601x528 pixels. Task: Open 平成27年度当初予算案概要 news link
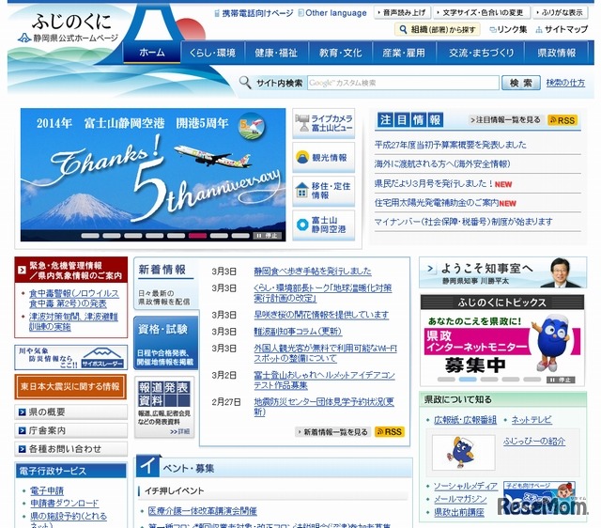(451, 145)
